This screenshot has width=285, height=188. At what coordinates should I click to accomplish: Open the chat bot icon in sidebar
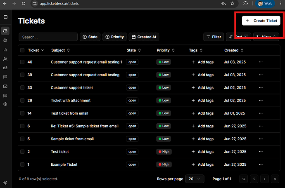tap(5, 40)
